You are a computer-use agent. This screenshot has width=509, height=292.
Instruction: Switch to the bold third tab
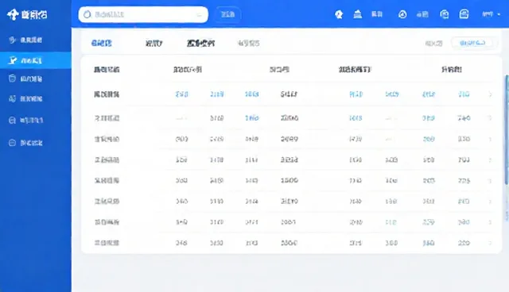[200, 43]
